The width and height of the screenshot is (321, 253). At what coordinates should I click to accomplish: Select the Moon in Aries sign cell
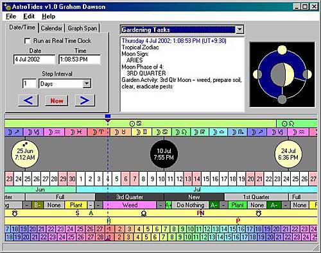point(98,133)
